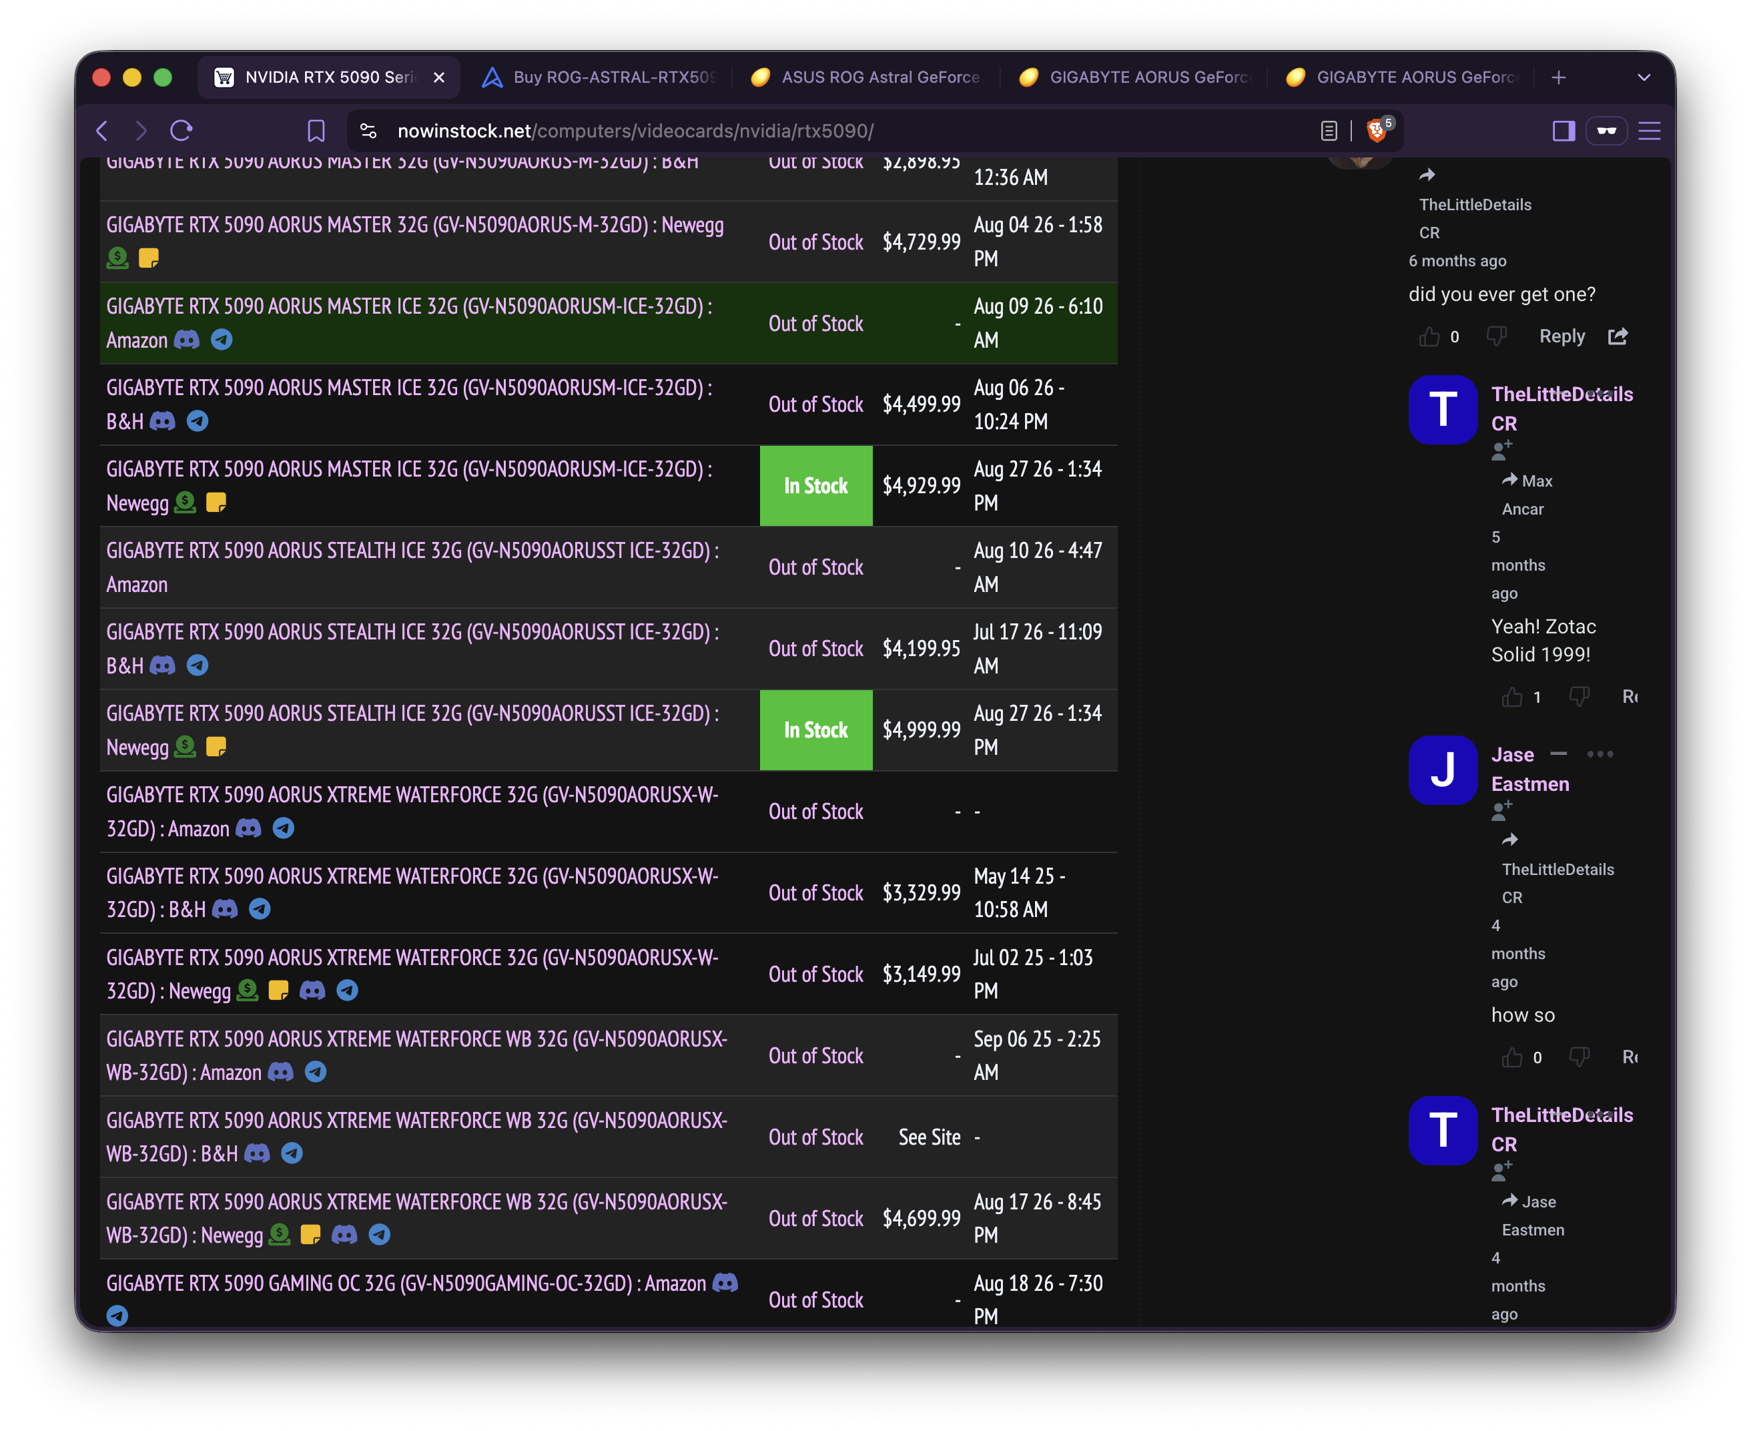Open the T avatar beside the Zotac comment
The image size is (1751, 1431).
pyautogui.click(x=1443, y=410)
